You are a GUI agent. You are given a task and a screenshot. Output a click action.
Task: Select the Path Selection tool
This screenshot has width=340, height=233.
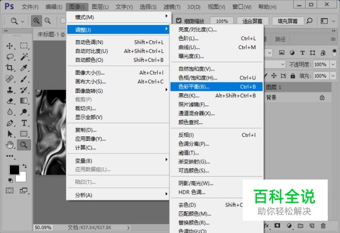[x=10, y=134]
